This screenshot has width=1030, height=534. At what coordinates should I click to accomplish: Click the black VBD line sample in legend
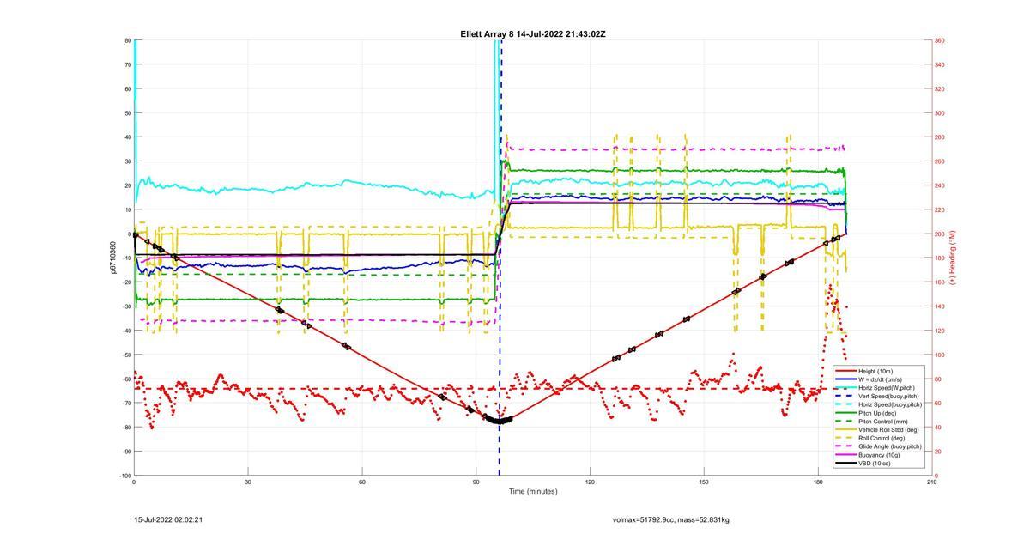pyautogui.click(x=845, y=463)
